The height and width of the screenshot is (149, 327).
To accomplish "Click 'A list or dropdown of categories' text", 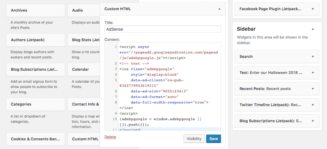I will [28, 119].
